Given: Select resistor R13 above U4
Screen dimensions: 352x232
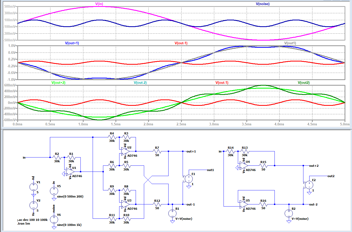Looking at the screenshot, I should click(x=244, y=151).
